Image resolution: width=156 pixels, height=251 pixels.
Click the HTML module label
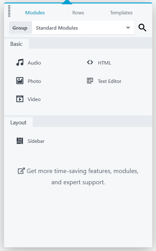[105, 63]
